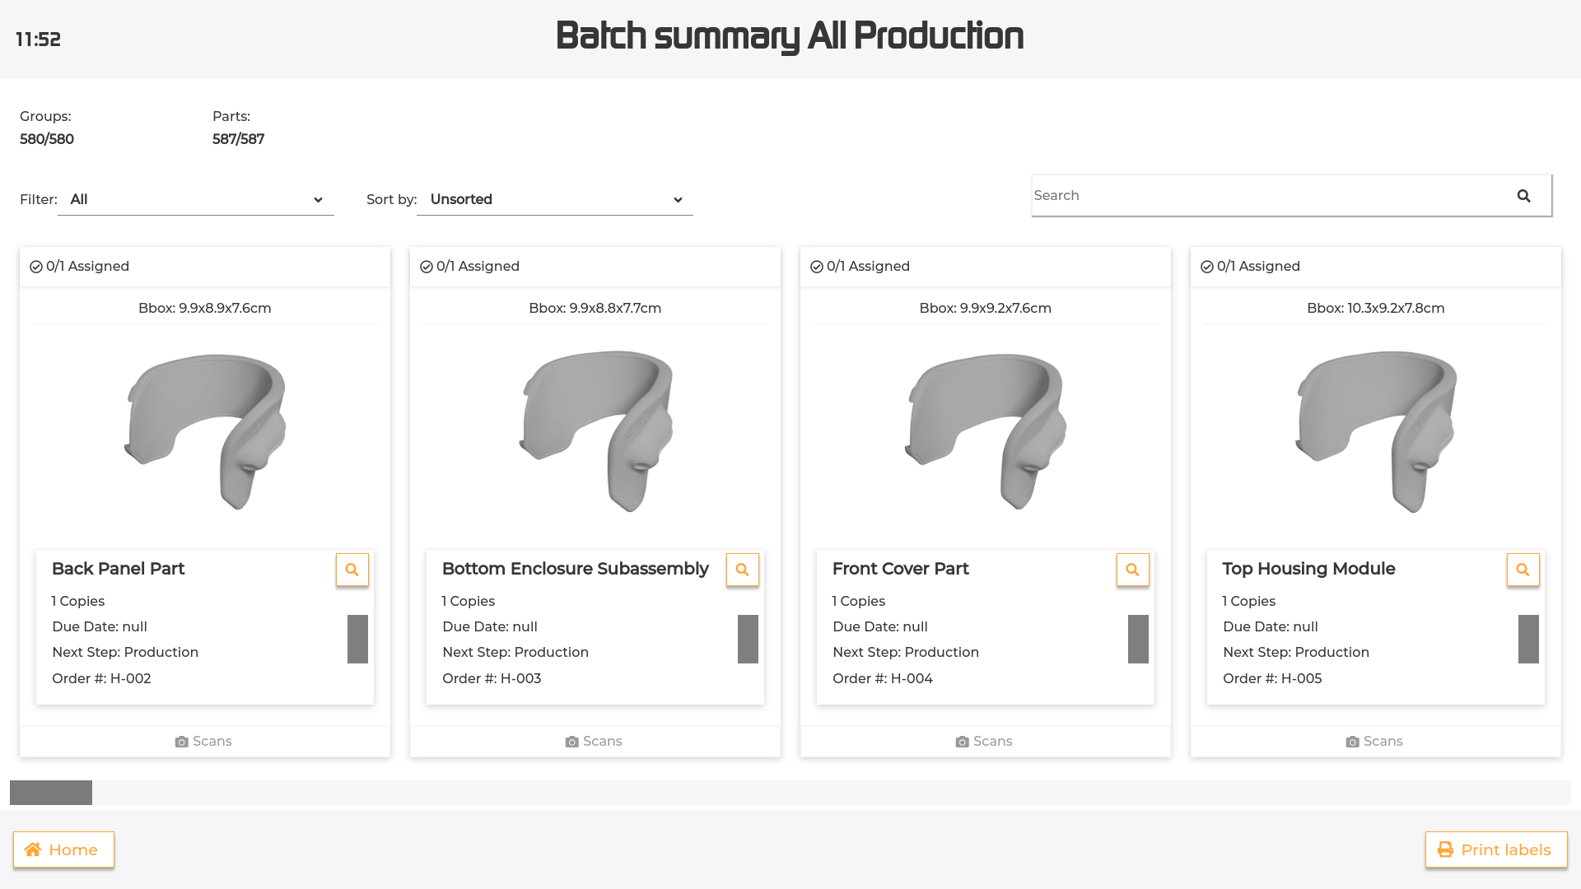
Task: Click magnifier icon on Front Cover Part
Action: point(1132,570)
